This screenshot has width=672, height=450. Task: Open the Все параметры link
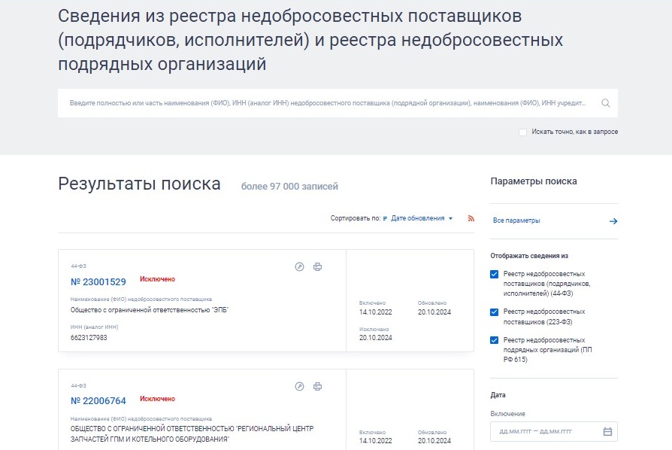[x=516, y=220]
